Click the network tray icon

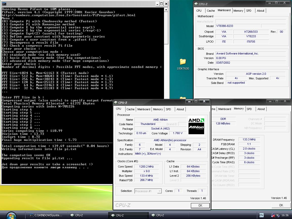click(x=273, y=215)
